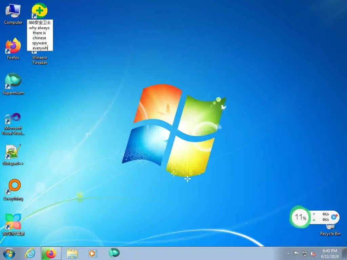The width and height of the screenshot is (347, 260).
Task: Click the Show desktop strip
Action: pyautogui.click(x=345, y=253)
